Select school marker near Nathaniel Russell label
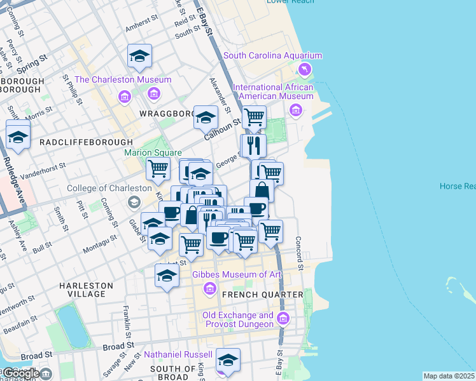 tap(228, 362)
